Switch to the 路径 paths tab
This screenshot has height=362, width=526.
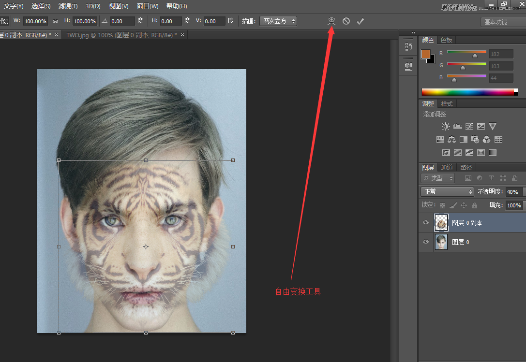466,167
